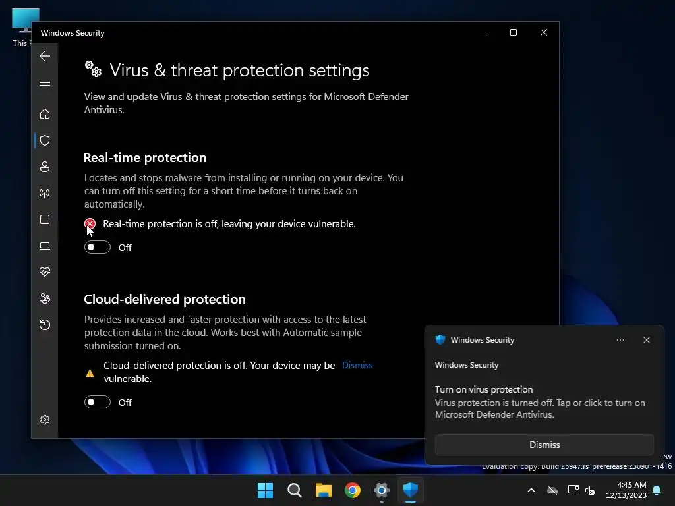
Task: Click 'Turn on virus protection' notification text
Action: pos(484,389)
